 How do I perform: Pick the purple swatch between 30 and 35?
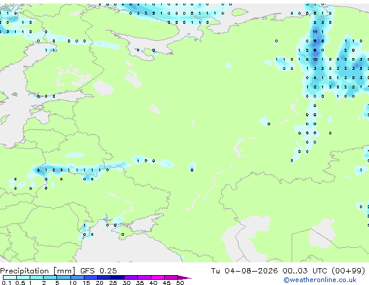[x=131, y=277]
